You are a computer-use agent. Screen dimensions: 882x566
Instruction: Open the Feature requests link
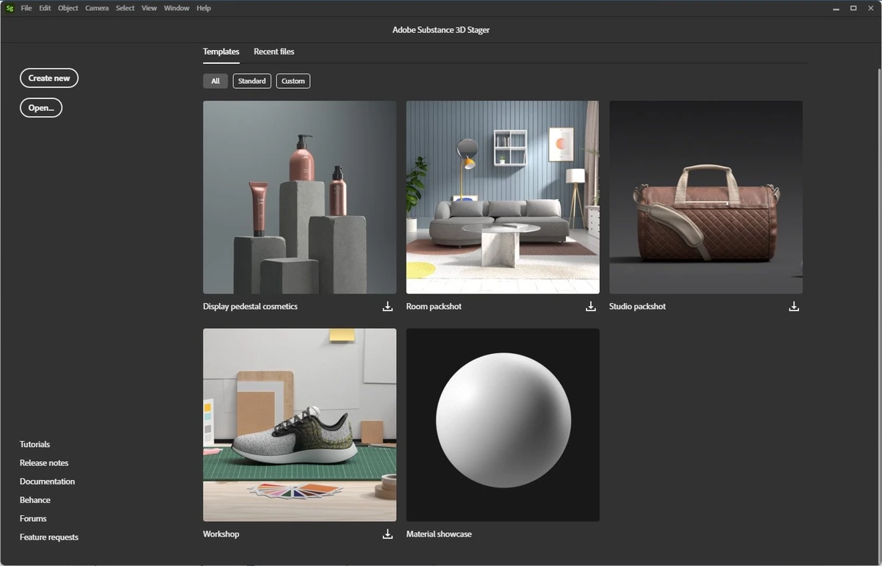point(49,537)
